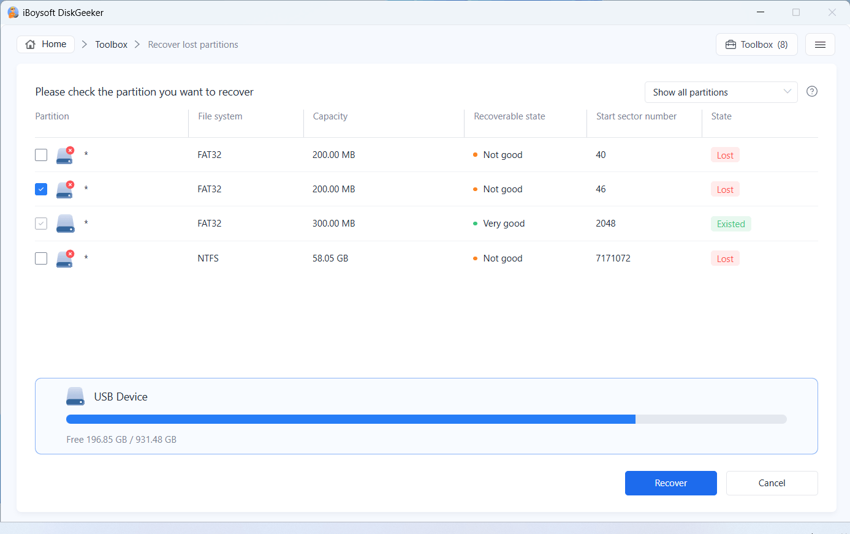Toggle checkbox of the 300.00 MB existed partition
The height and width of the screenshot is (534, 850).
(41, 224)
